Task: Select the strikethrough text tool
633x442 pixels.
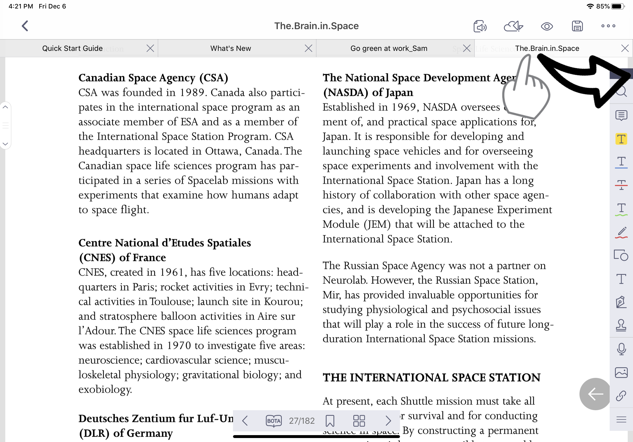Action: pos(621,185)
